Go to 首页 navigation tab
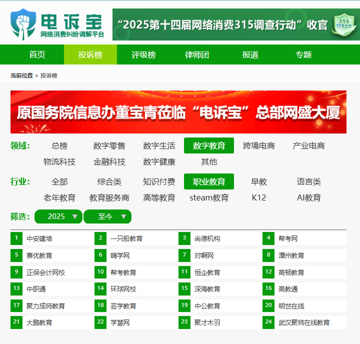This screenshot has width=360, height=344. [37, 55]
